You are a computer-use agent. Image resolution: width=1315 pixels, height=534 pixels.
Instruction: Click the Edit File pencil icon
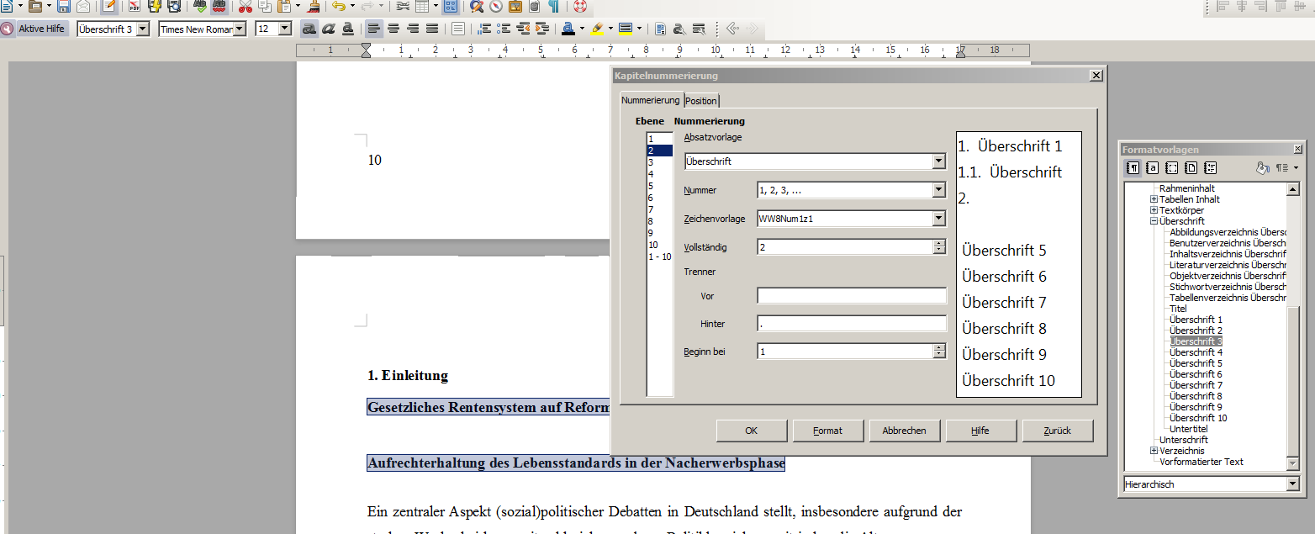tap(108, 6)
